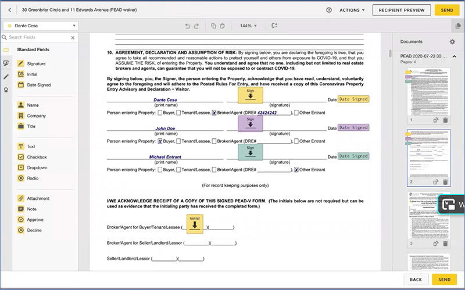Select the yellow Initial tag
Screen dimensions: 465x290
tap(195, 224)
